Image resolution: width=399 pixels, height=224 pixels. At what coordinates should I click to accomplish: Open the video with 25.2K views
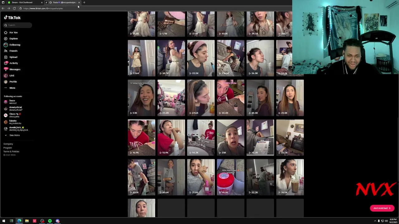click(x=260, y=138)
